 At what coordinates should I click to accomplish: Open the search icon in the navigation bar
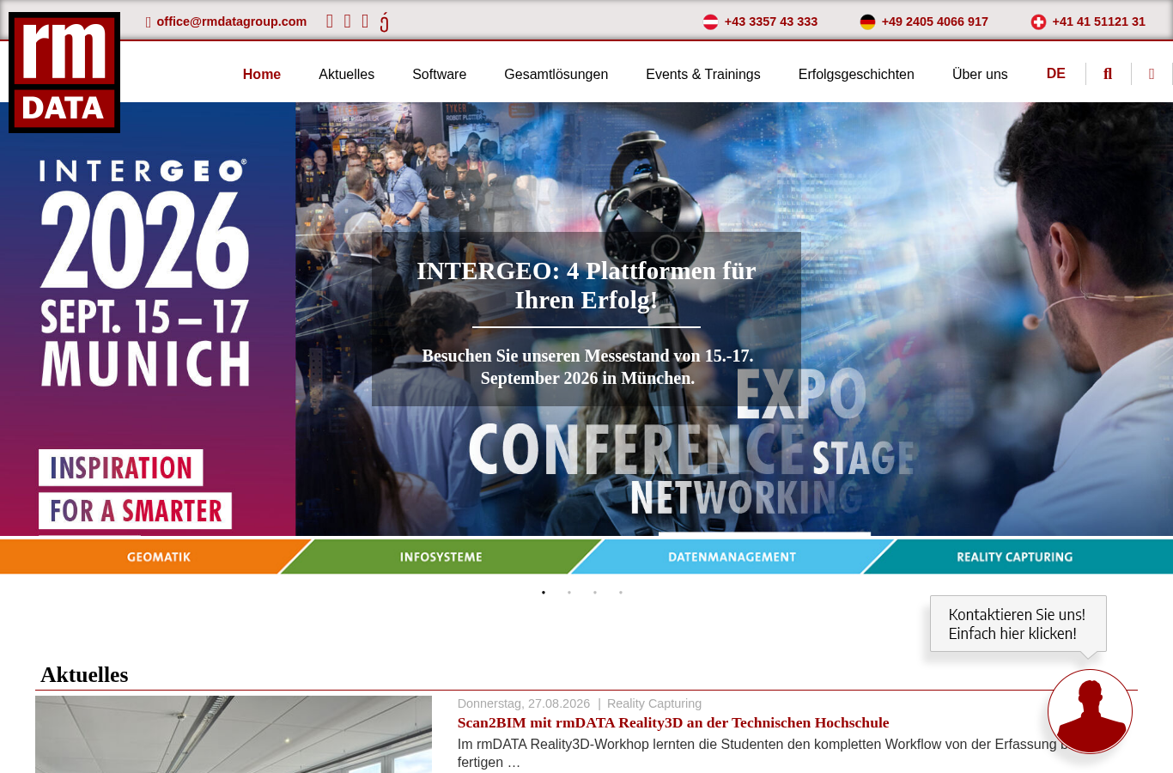pyautogui.click(x=1108, y=74)
